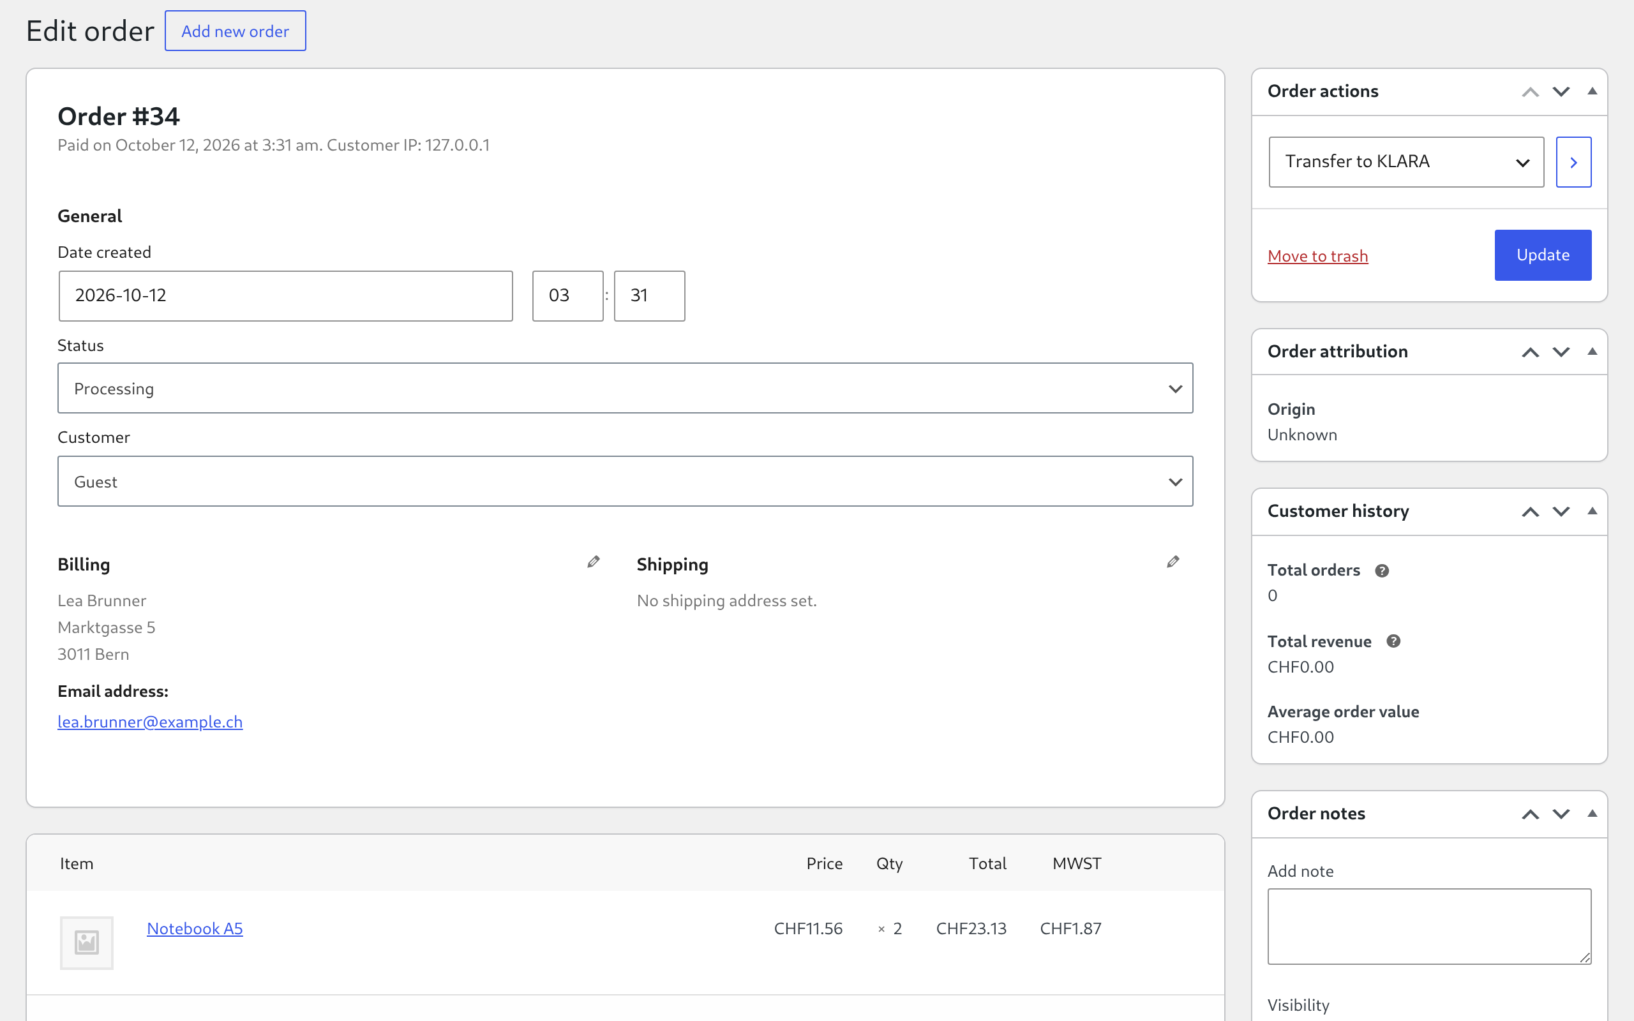Image resolution: width=1634 pixels, height=1021 pixels.
Task: Click Move to trash link
Action: (1317, 256)
